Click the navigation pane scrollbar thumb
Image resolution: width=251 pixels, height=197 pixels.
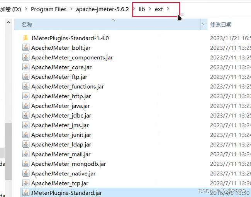8,151
